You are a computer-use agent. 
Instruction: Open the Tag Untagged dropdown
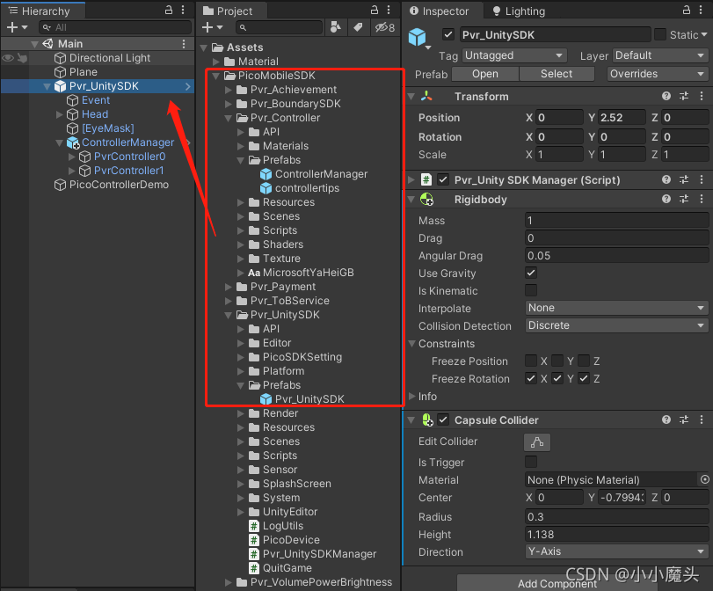coord(514,55)
